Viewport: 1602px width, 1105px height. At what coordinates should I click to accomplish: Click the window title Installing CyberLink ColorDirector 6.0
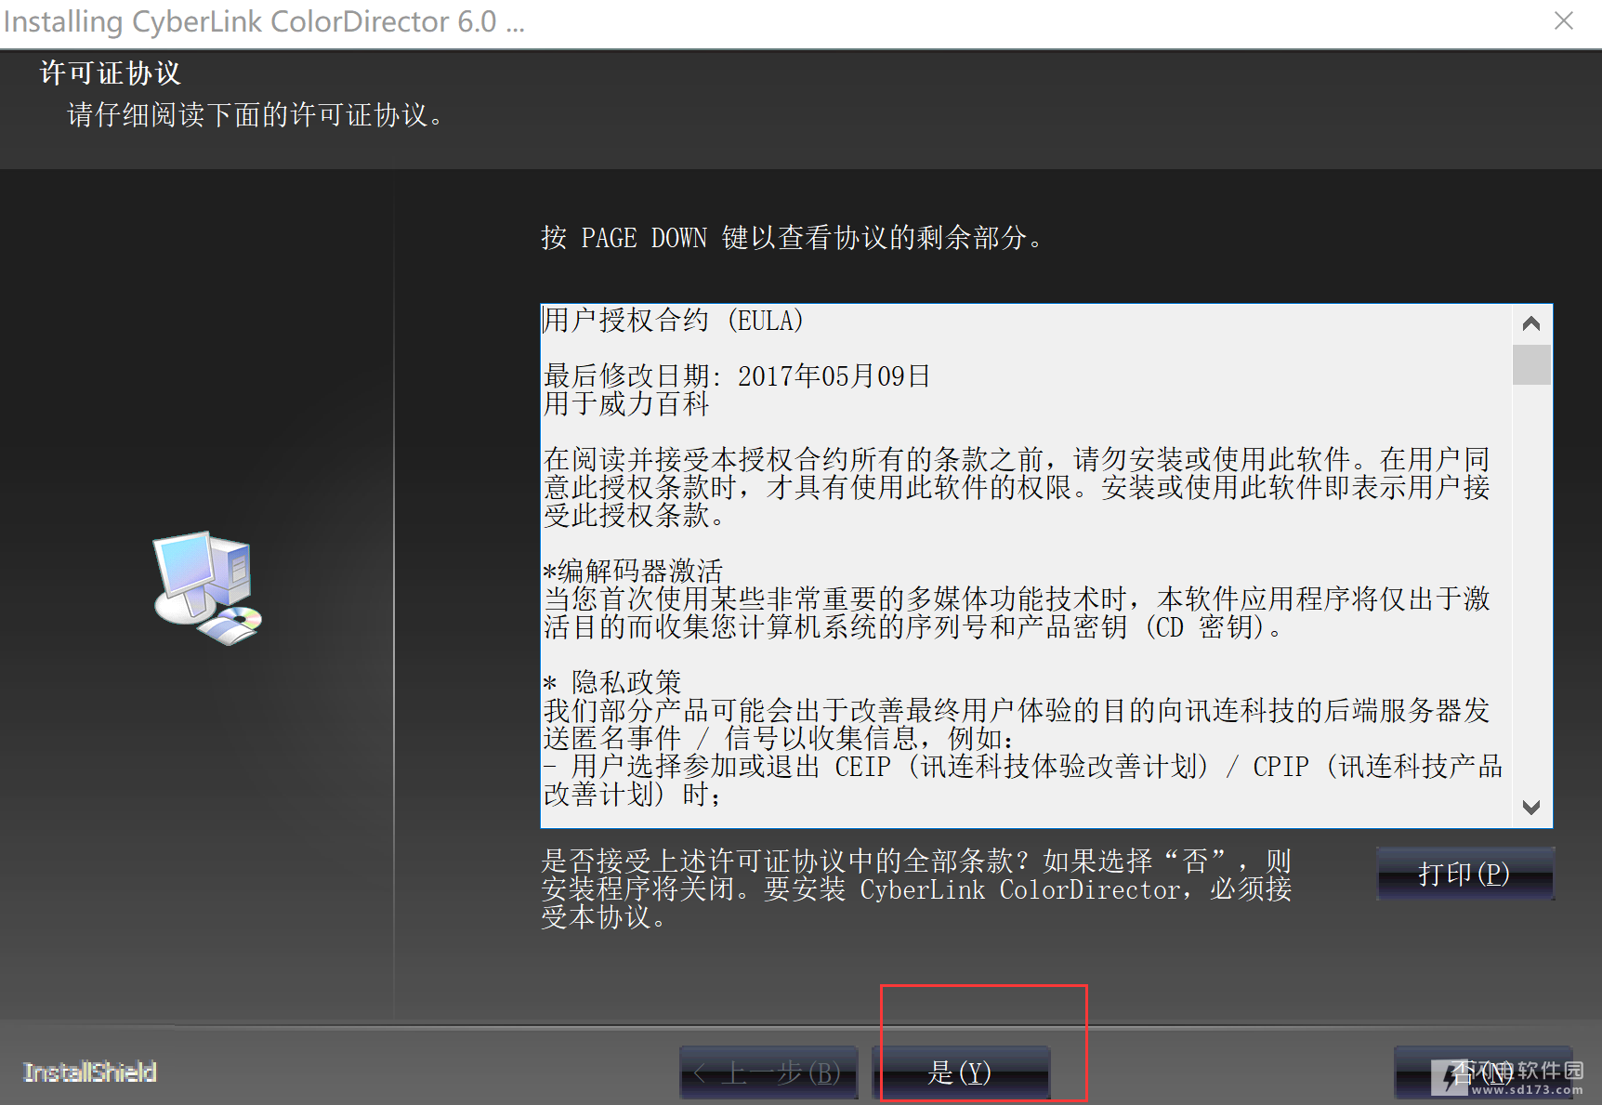[264, 21]
